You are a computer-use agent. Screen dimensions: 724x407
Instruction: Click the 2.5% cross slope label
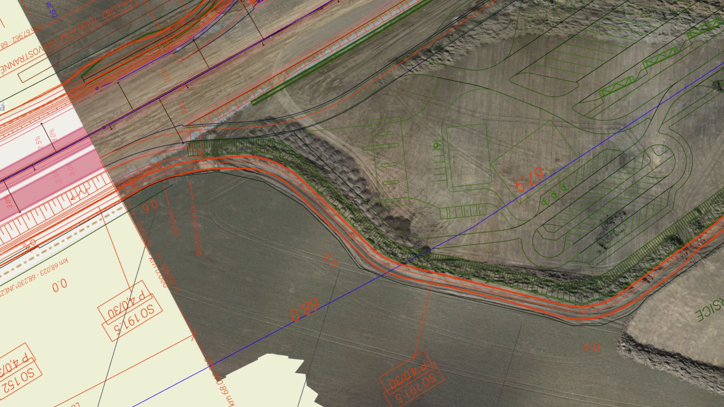tap(39, 145)
